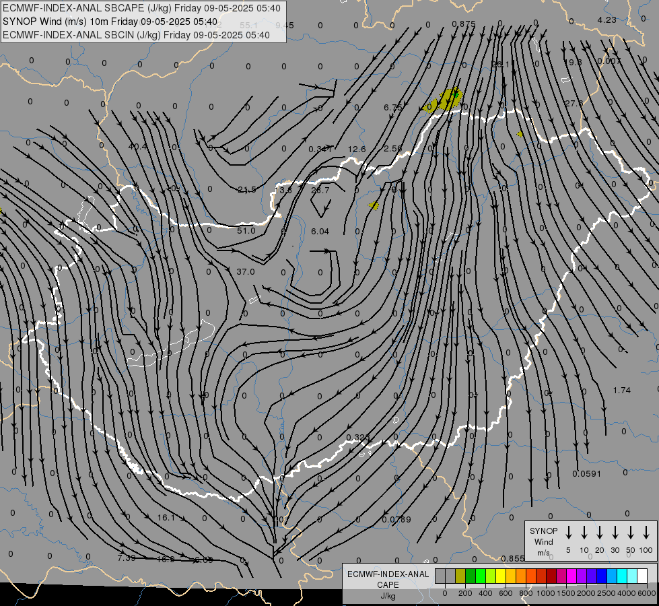Click the ECMWF-INDEX-ANAL SBCIN title line

[136, 35]
